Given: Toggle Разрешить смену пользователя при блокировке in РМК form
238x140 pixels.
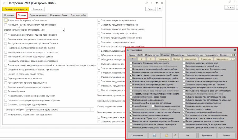Looking at the screenshot, I should coord(6,25).
